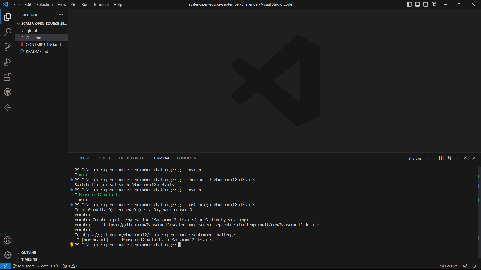Open the Terminal menu
This screenshot has width=481, height=270.
click(101, 4)
